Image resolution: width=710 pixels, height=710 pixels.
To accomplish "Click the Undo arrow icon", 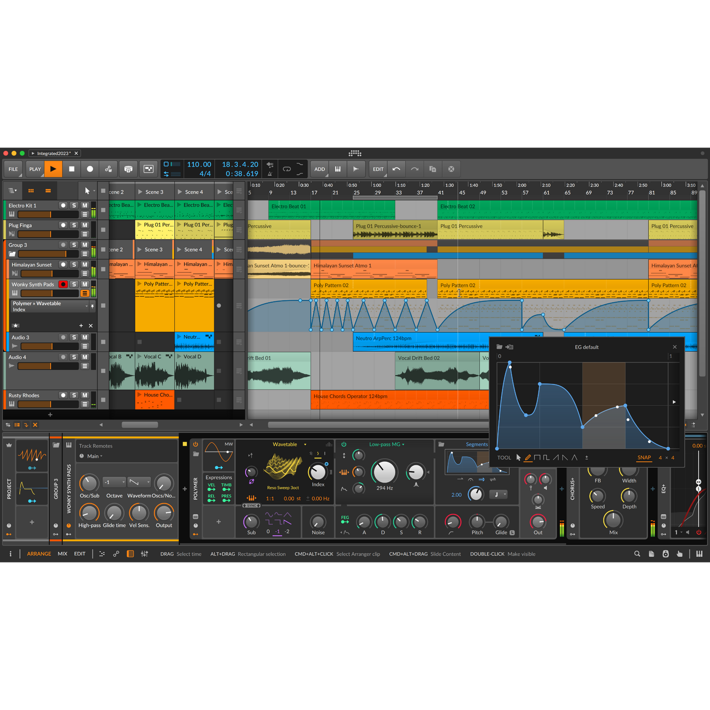I will pos(397,169).
